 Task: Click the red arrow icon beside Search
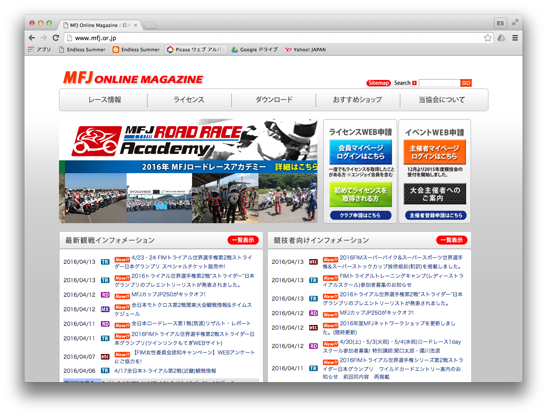tap(414, 83)
